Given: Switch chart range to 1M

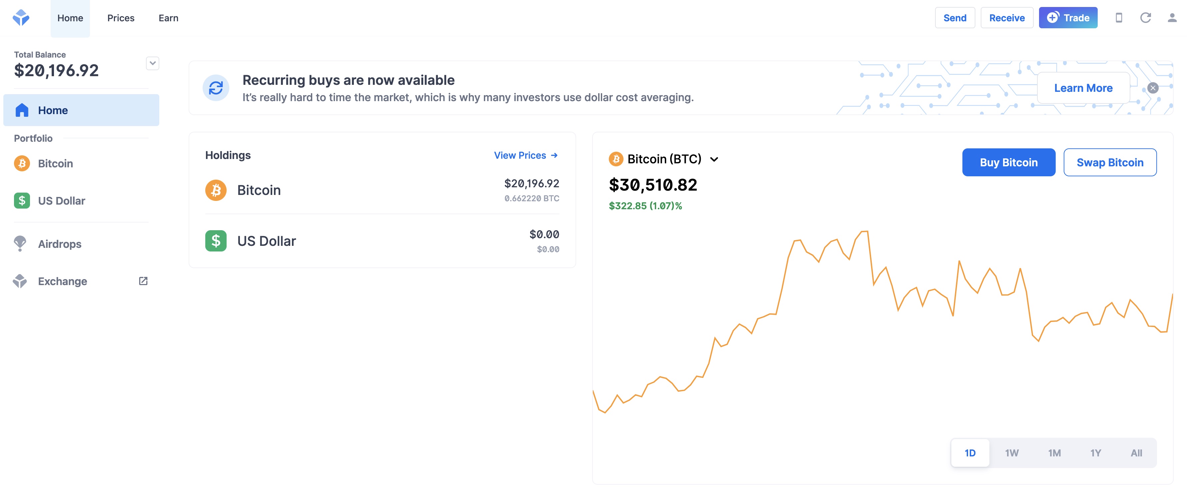Looking at the screenshot, I should click(1054, 453).
